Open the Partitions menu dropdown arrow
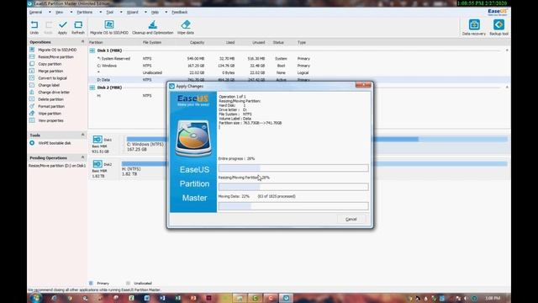Viewport: 538px width, 303px height. [x=100, y=12]
